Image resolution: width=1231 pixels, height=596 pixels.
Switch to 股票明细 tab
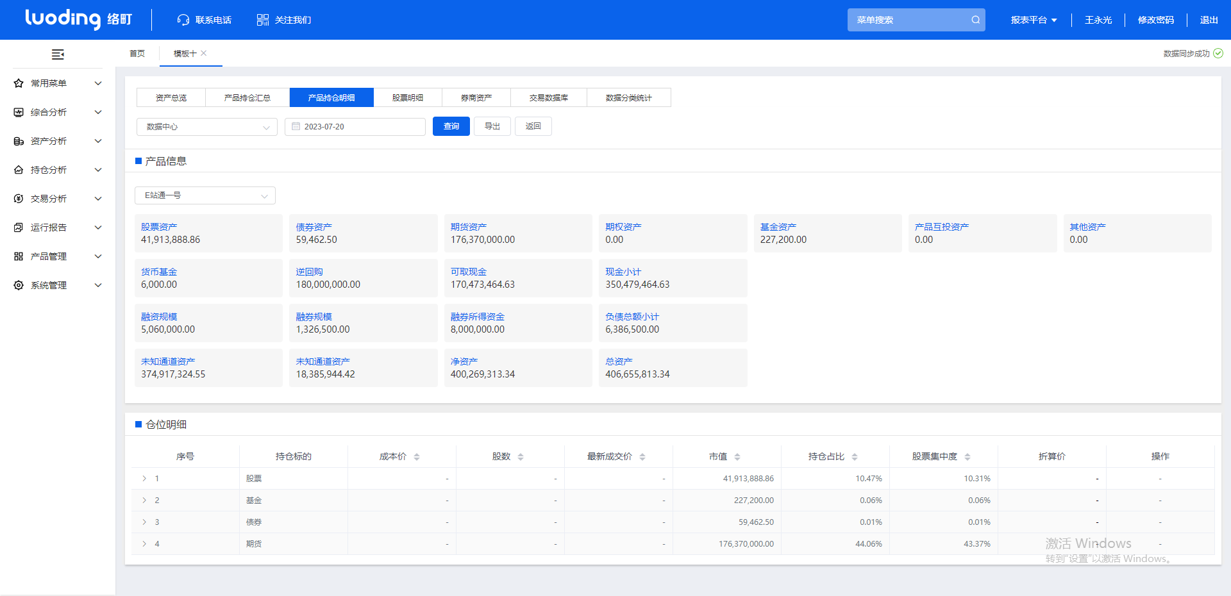click(408, 97)
